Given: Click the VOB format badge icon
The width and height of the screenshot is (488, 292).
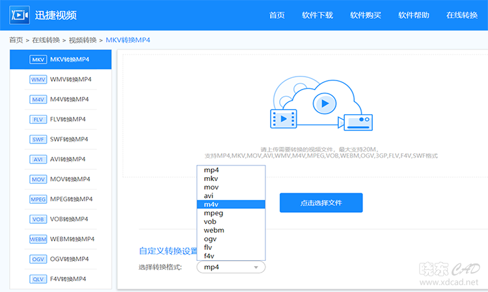Looking at the screenshot, I should [38, 219].
